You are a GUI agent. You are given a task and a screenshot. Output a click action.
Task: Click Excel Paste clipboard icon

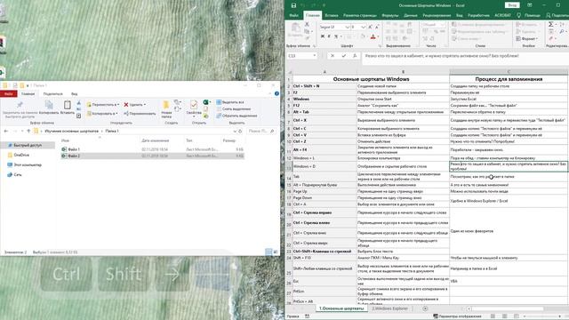point(295,28)
